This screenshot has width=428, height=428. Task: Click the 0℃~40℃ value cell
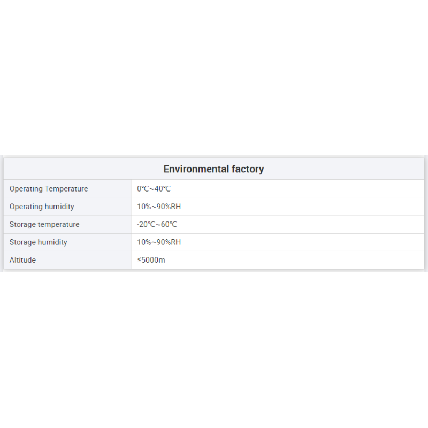click(277, 189)
